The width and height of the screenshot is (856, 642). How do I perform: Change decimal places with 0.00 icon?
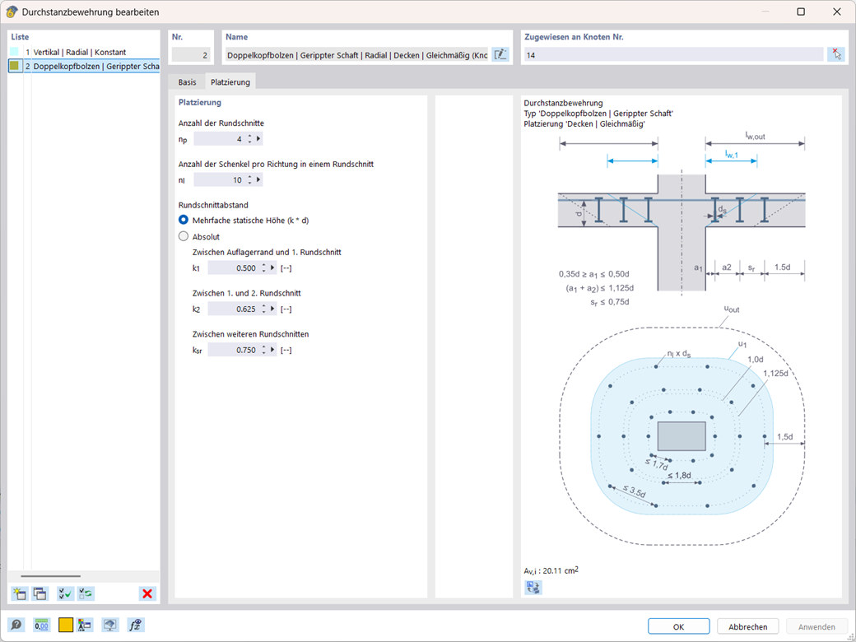click(42, 625)
